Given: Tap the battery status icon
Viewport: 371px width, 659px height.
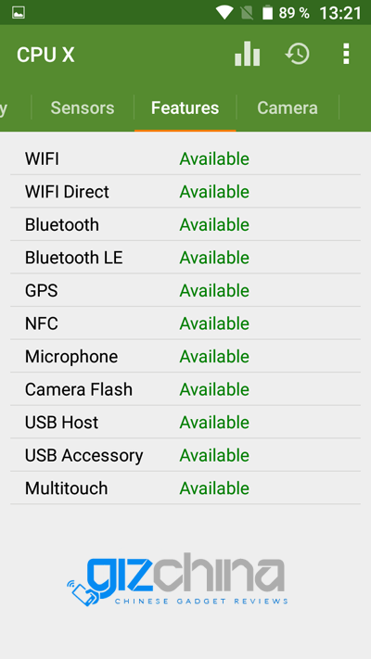Looking at the screenshot, I should (x=267, y=13).
